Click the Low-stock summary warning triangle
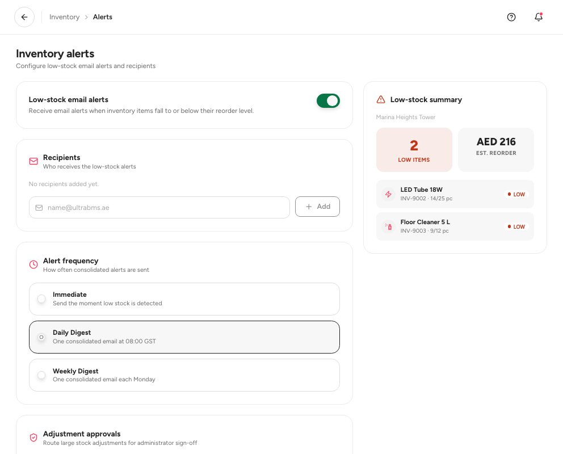This screenshot has width=563, height=454. pyautogui.click(x=381, y=99)
